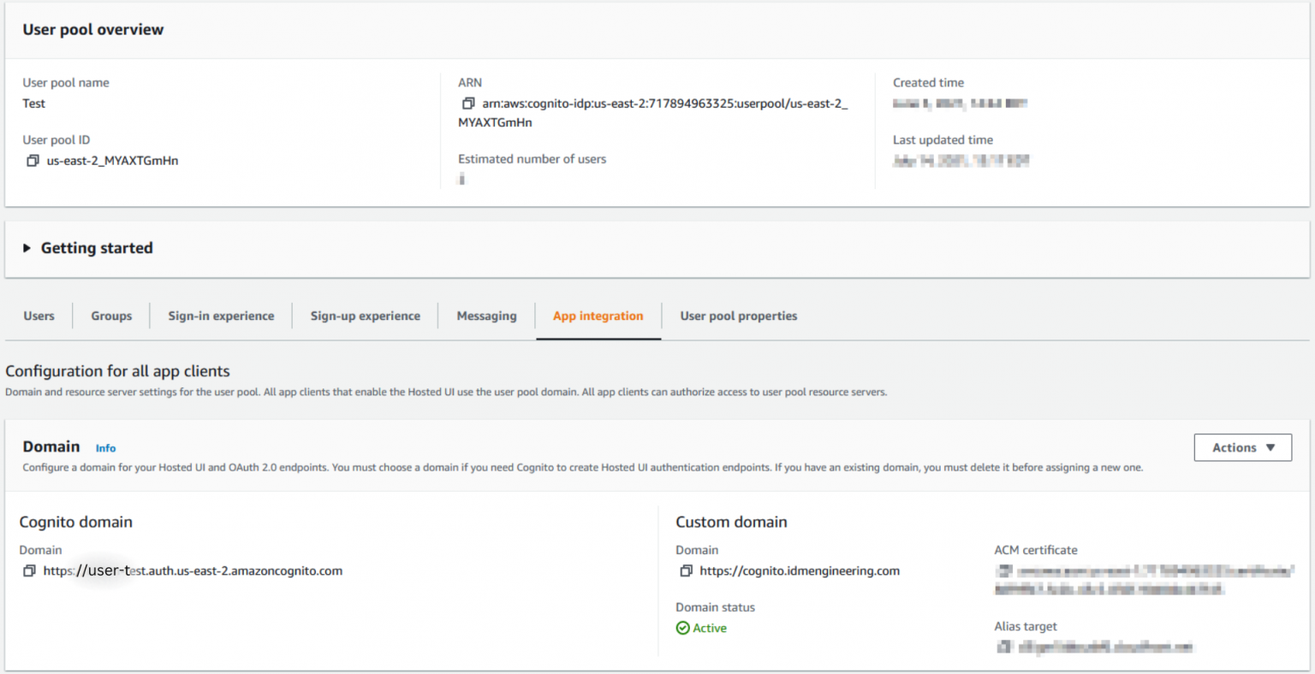Viewport: 1315px width, 674px height.
Task: Switch to the Users tab
Action: 39,316
